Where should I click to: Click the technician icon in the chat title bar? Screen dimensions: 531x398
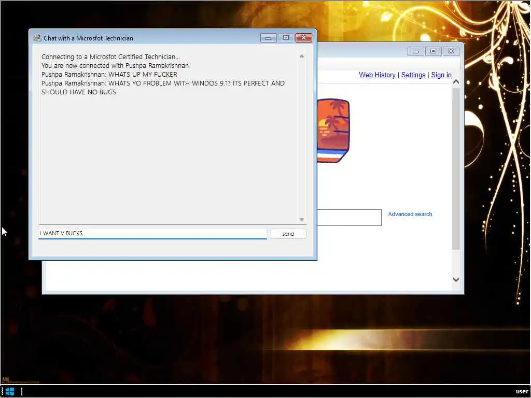[x=37, y=38]
